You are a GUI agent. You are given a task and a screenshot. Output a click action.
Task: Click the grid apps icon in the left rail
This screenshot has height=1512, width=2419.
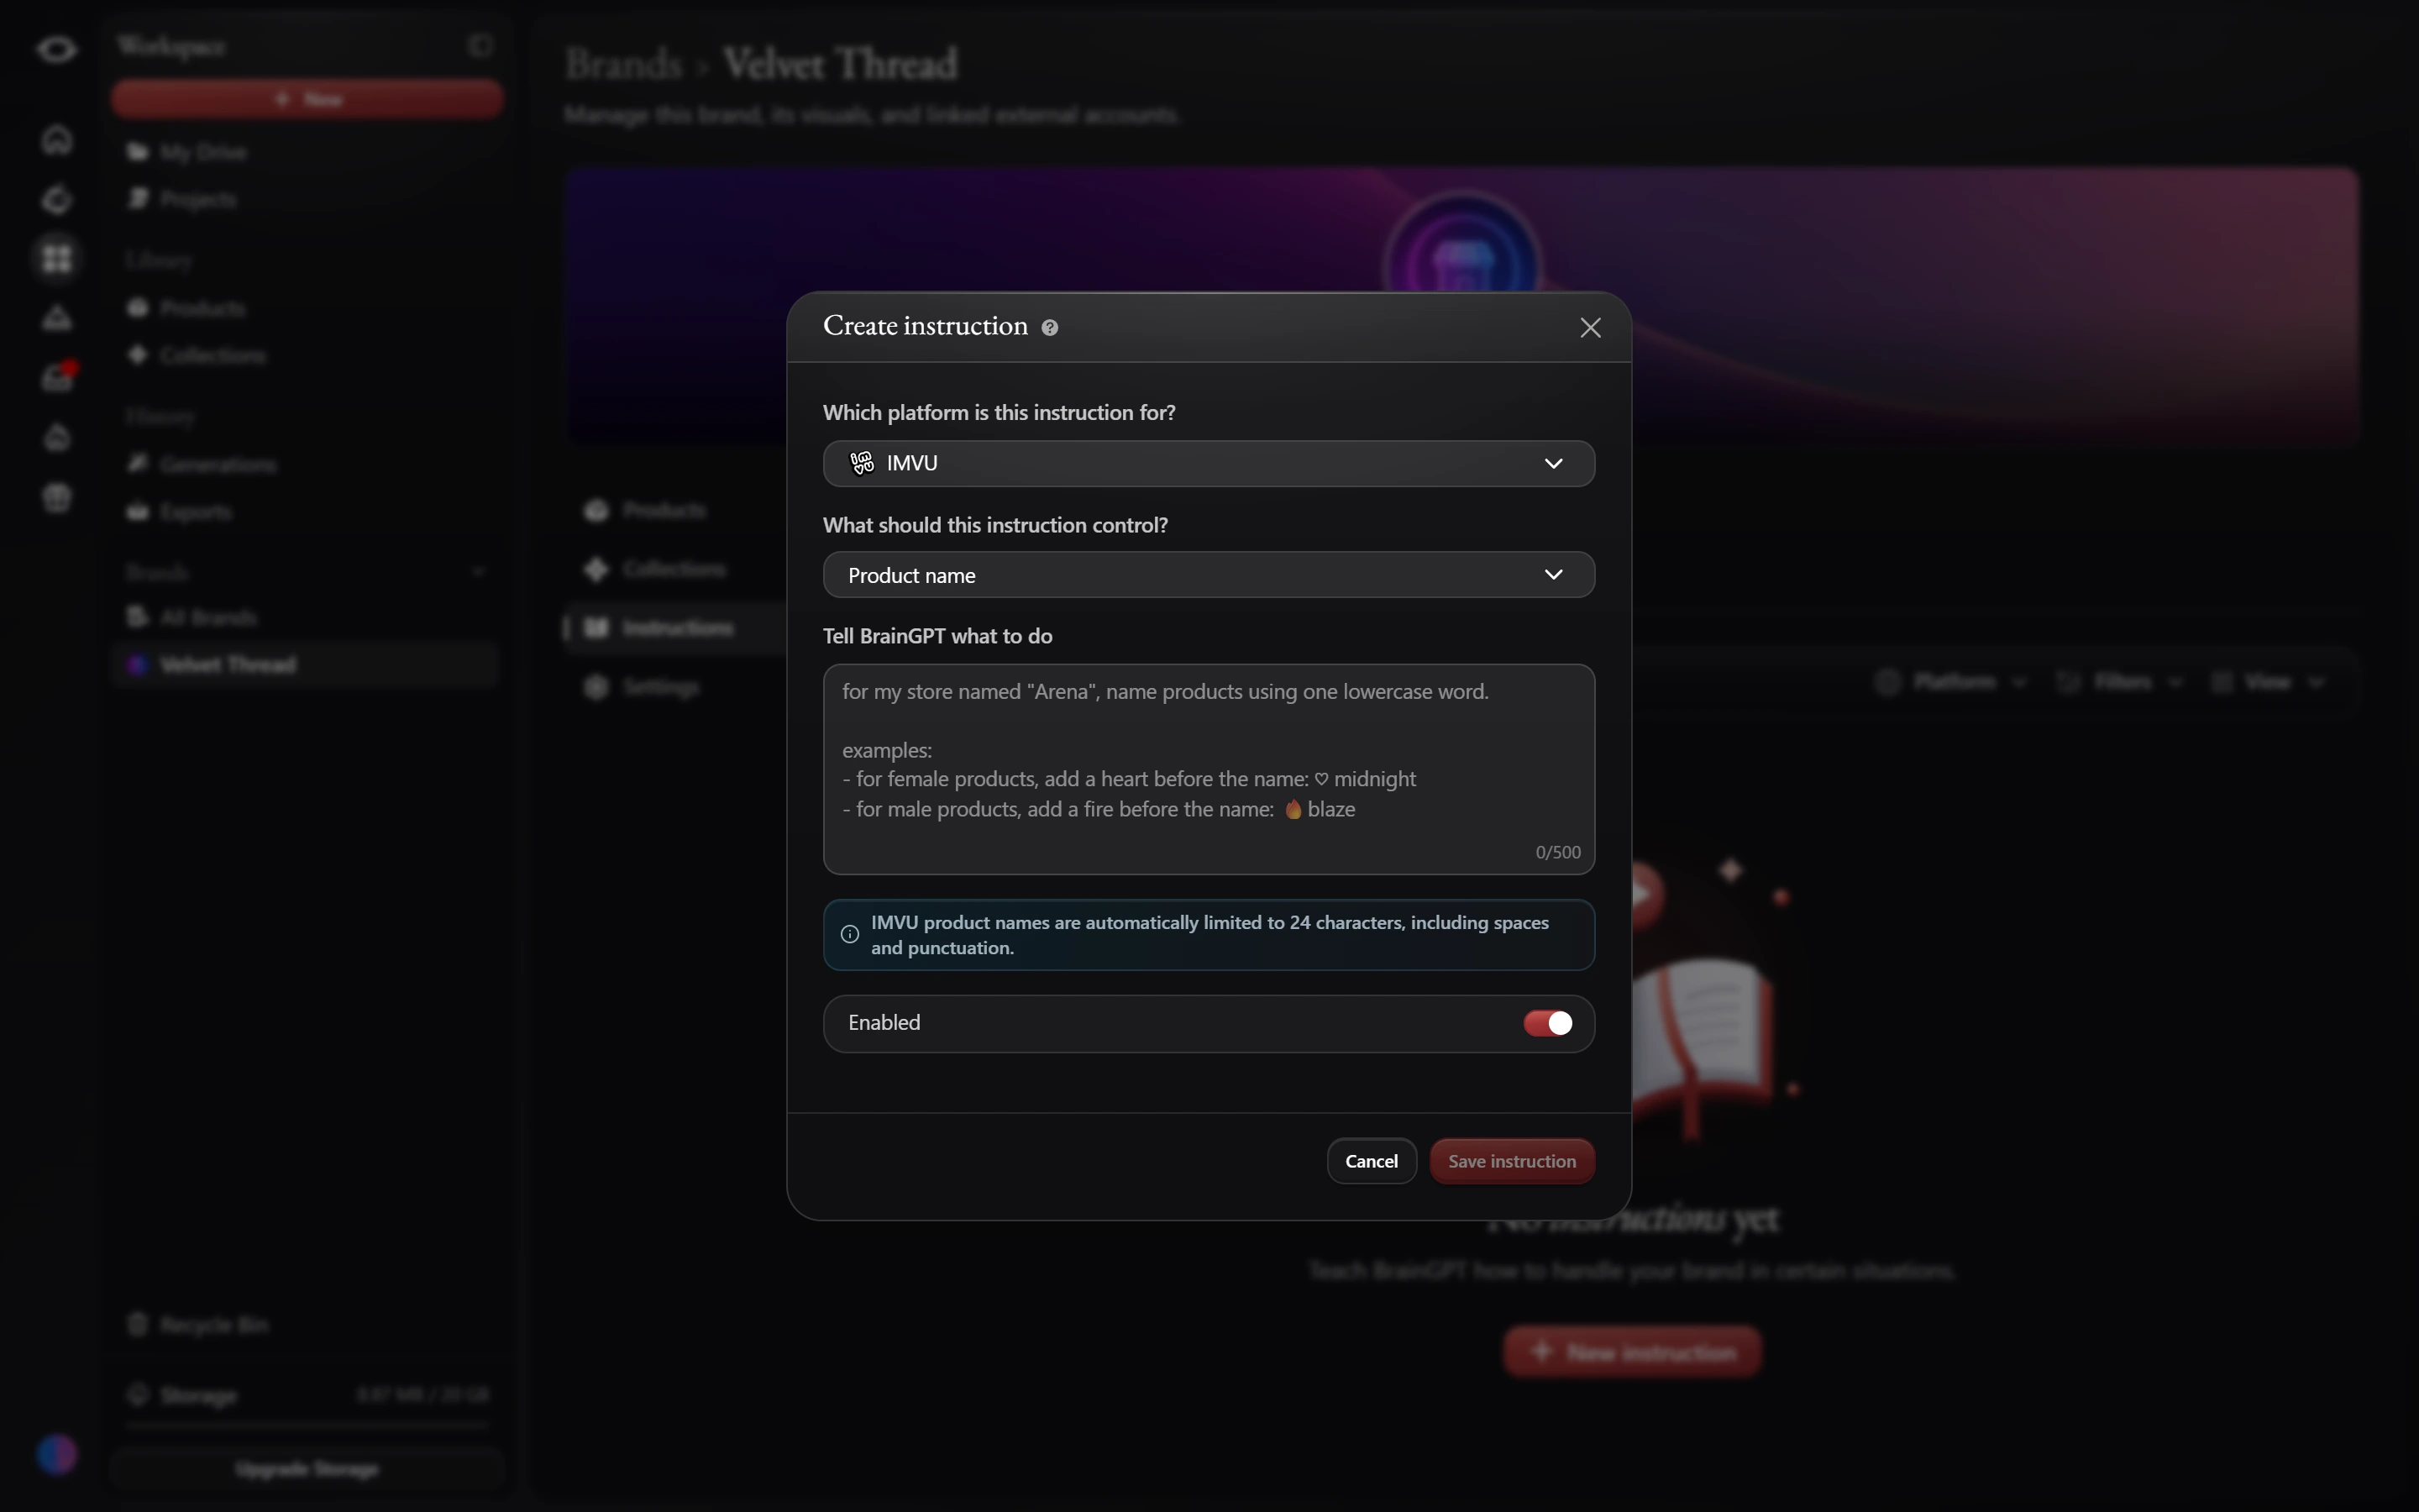[57, 258]
